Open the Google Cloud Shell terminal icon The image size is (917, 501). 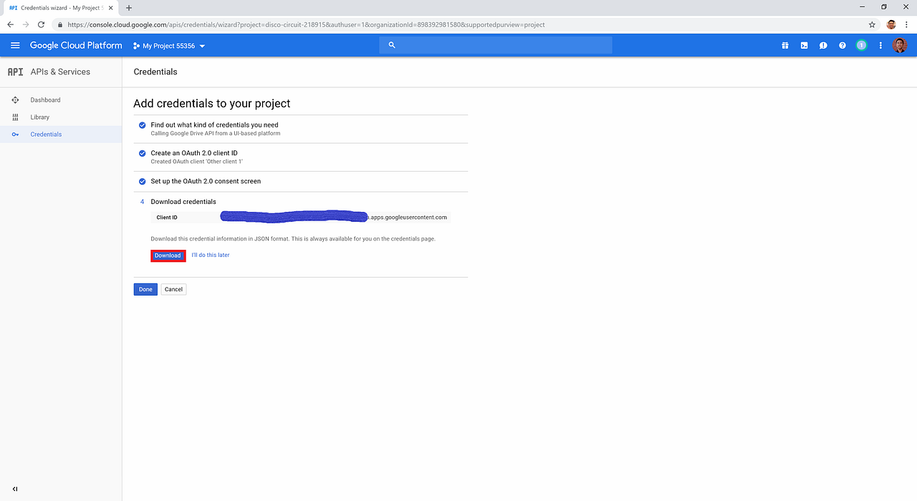pyautogui.click(x=804, y=45)
